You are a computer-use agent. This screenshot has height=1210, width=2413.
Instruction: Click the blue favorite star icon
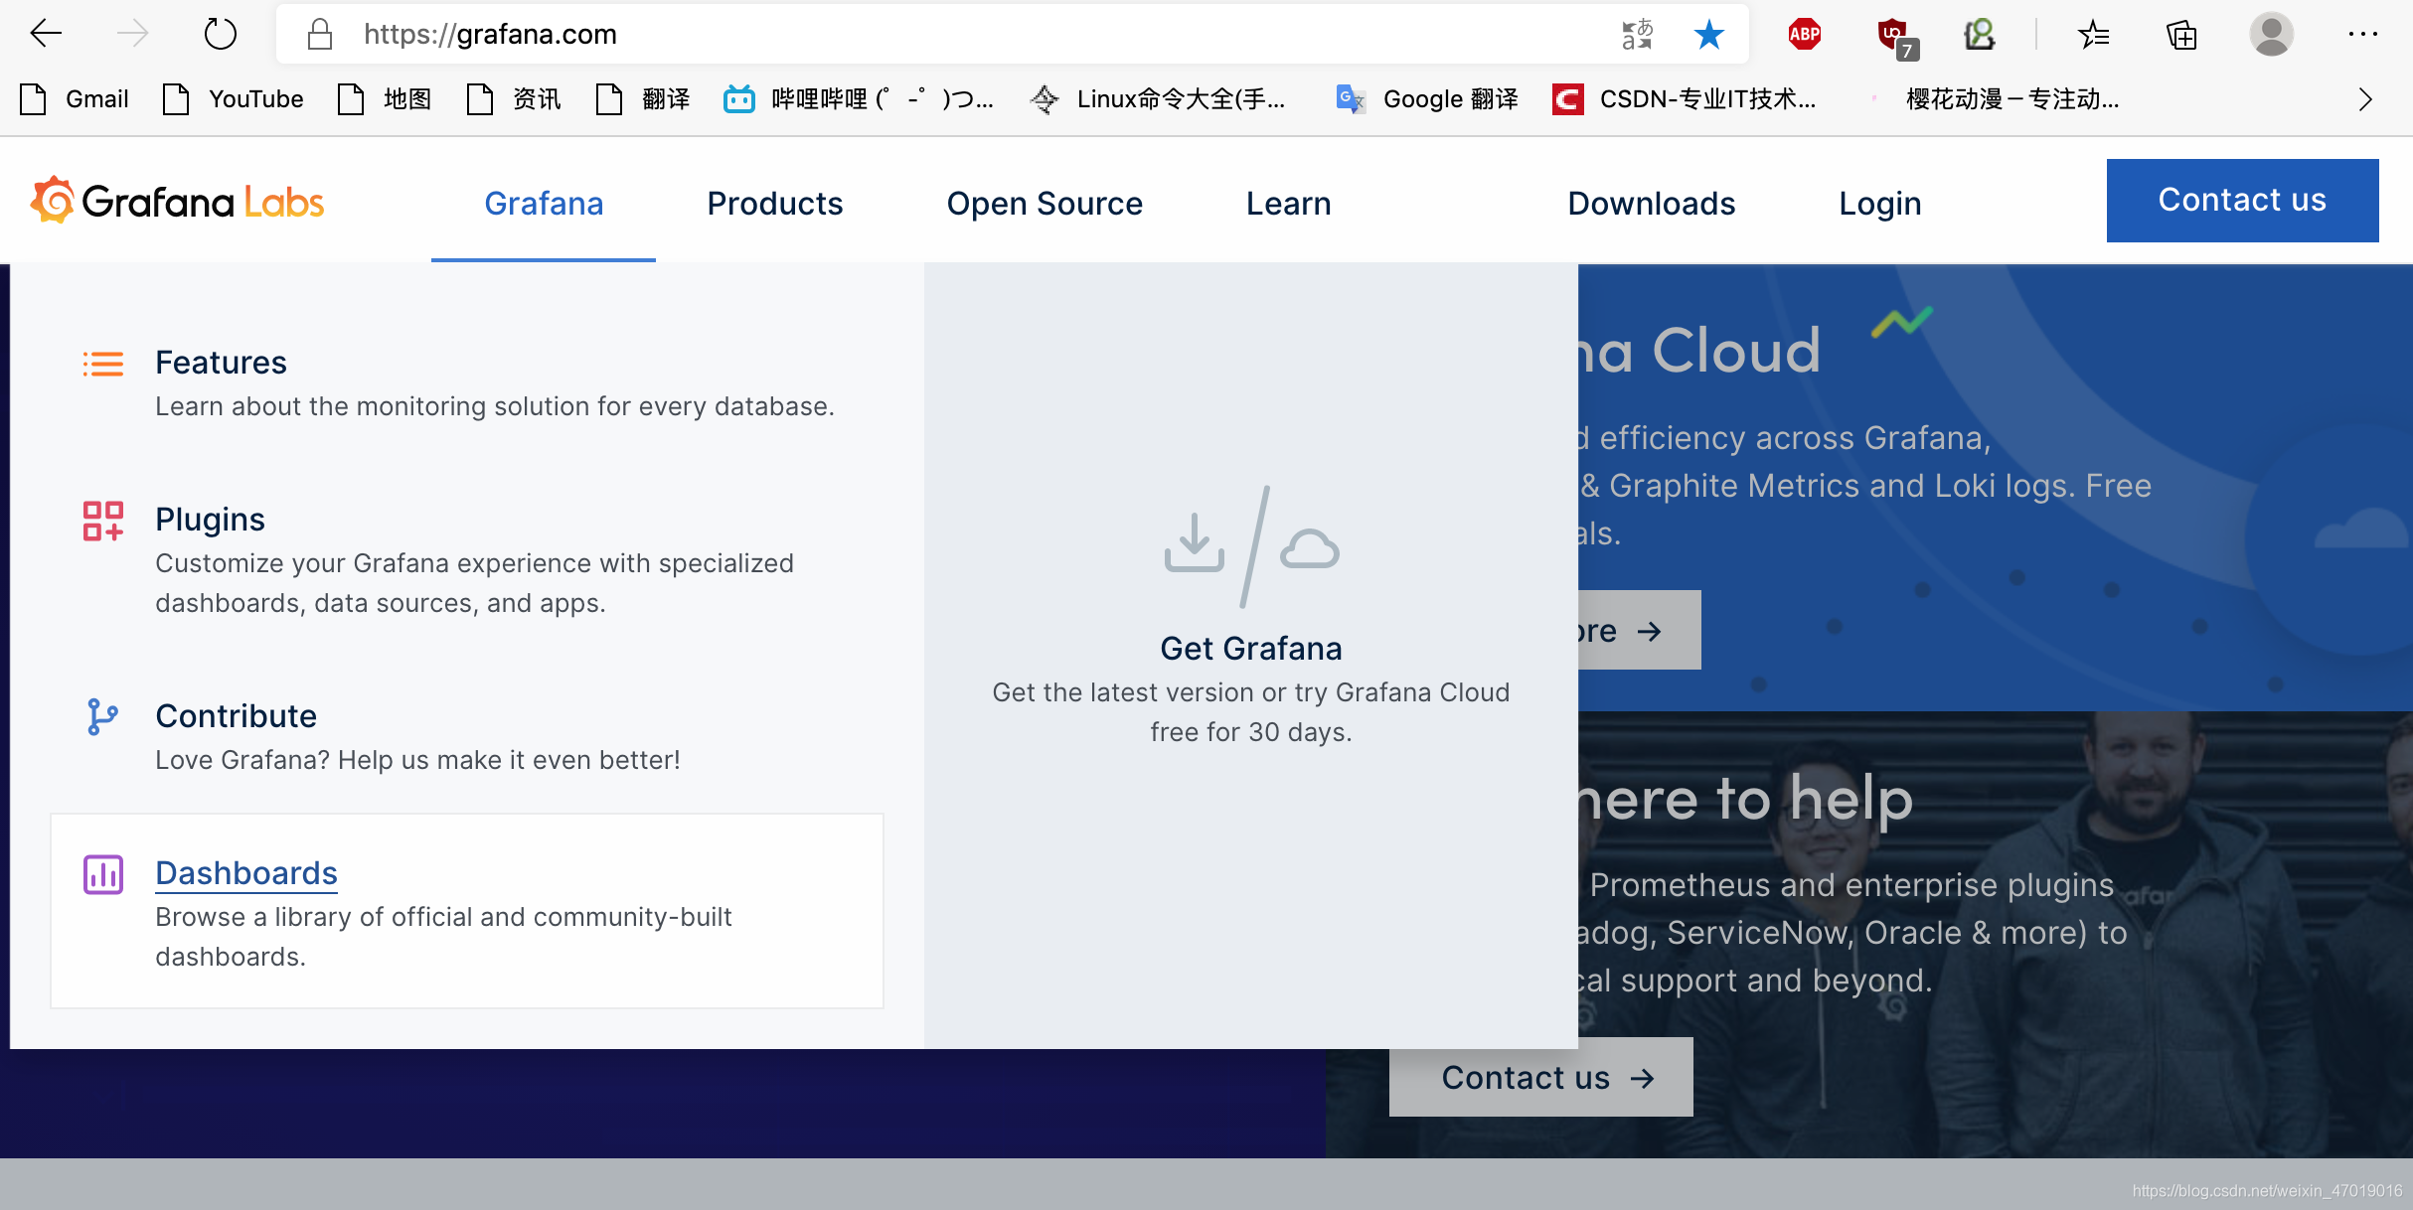(x=1708, y=34)
